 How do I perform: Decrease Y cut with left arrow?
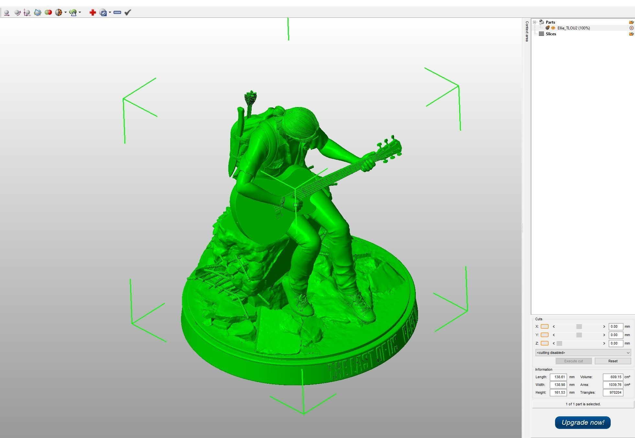554,335
